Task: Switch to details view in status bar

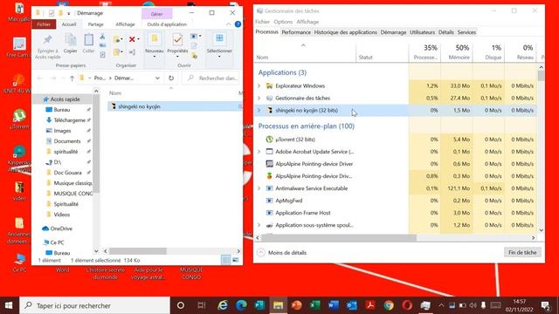Action: click(x=225, y=260)
